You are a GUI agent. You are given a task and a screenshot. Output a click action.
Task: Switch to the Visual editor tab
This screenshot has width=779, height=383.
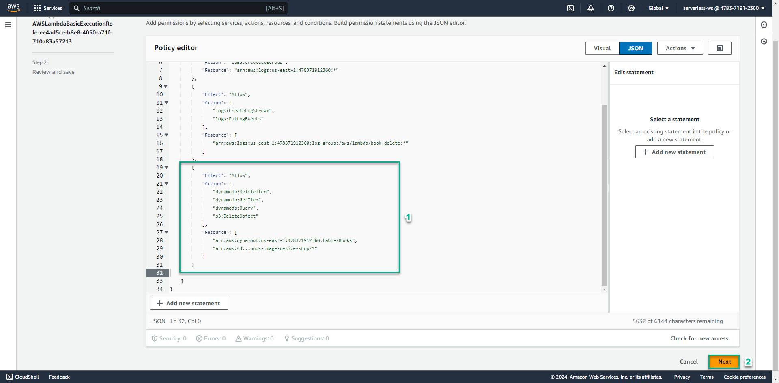602,48
